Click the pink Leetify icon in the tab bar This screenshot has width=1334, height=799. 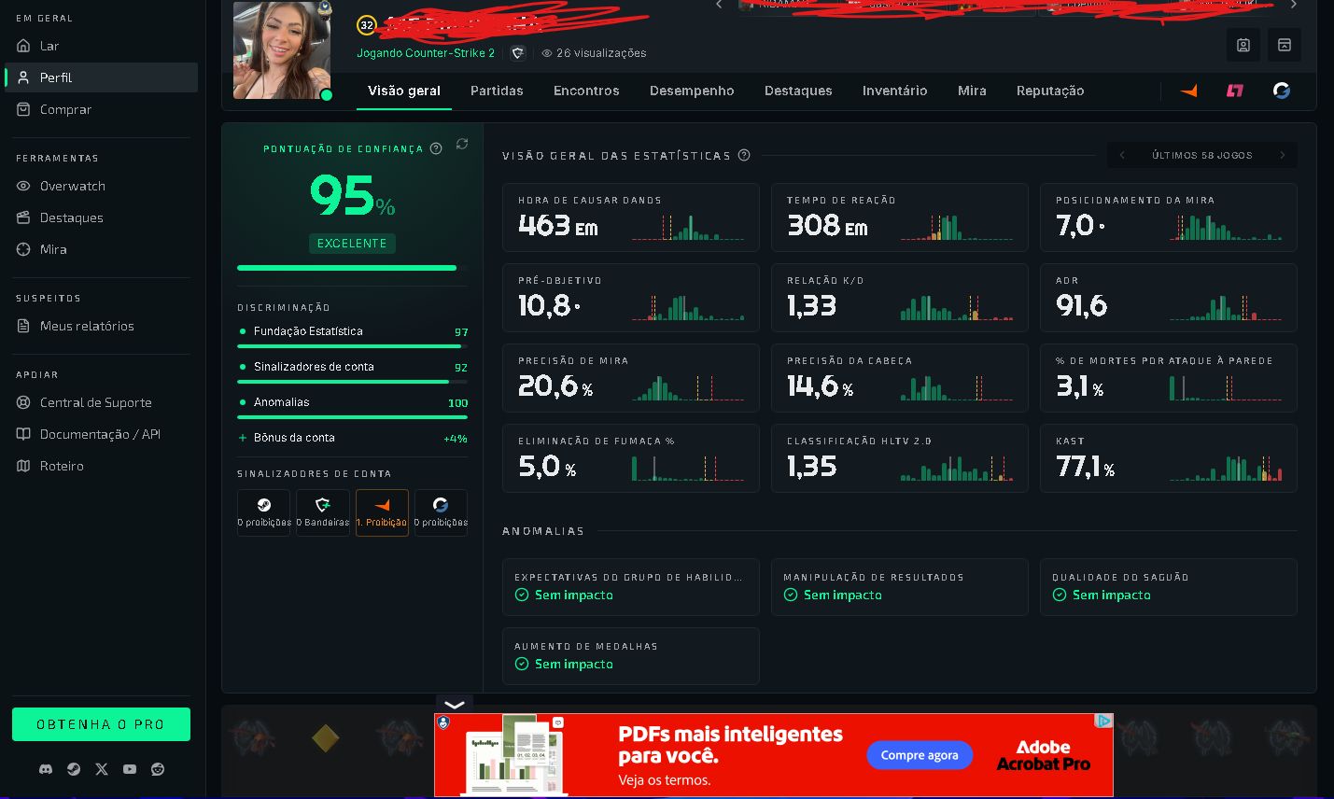(1235, 91)
